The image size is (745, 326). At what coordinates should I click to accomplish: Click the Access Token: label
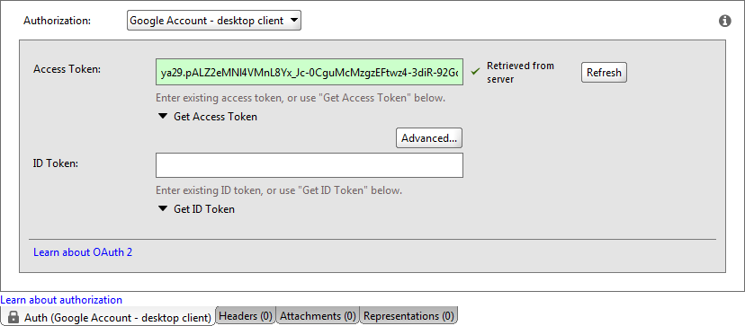click(x=67, y=69)
